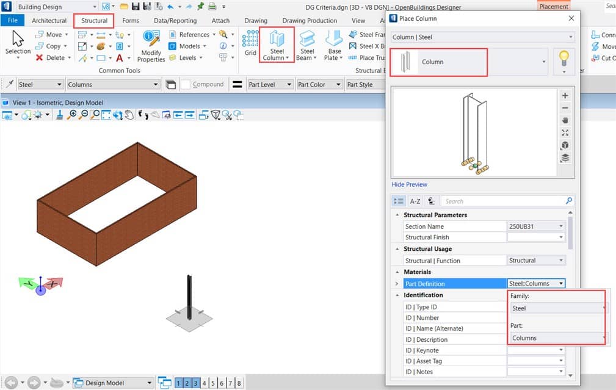Click the properties Search field
The image size is (616, 390).
coord(503,201)
